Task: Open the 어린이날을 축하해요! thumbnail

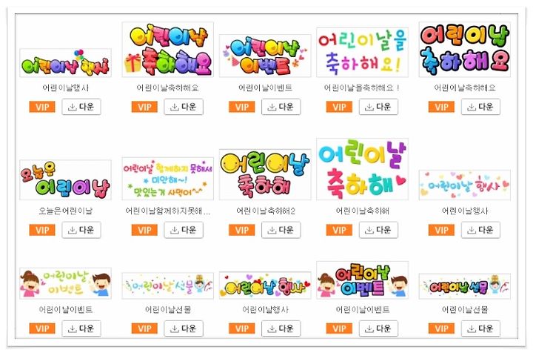Action: pyautogui.click(x=362, y=52)
